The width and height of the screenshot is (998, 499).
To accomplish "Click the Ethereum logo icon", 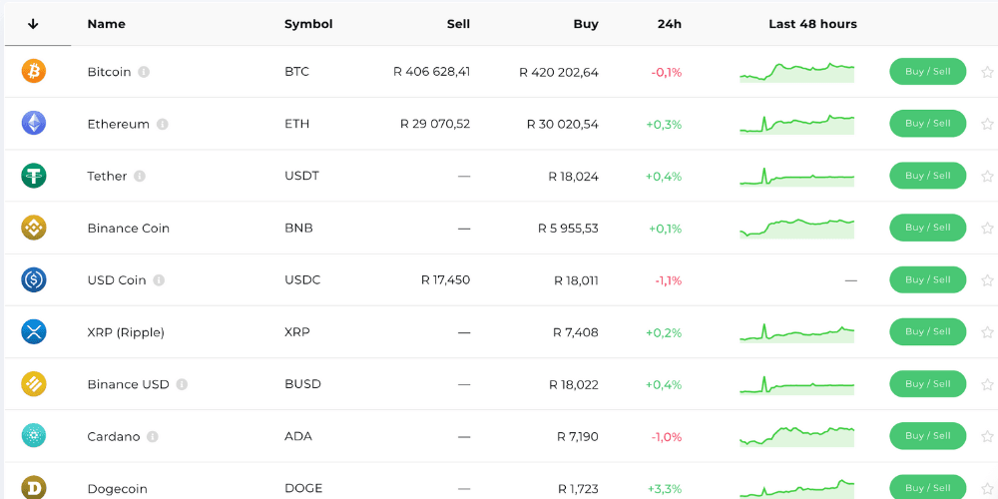I will [34, 124].
